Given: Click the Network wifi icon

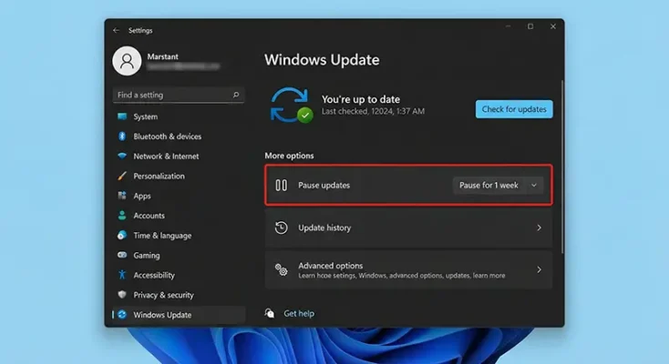Looking at the screenshot, I should 122,156.
